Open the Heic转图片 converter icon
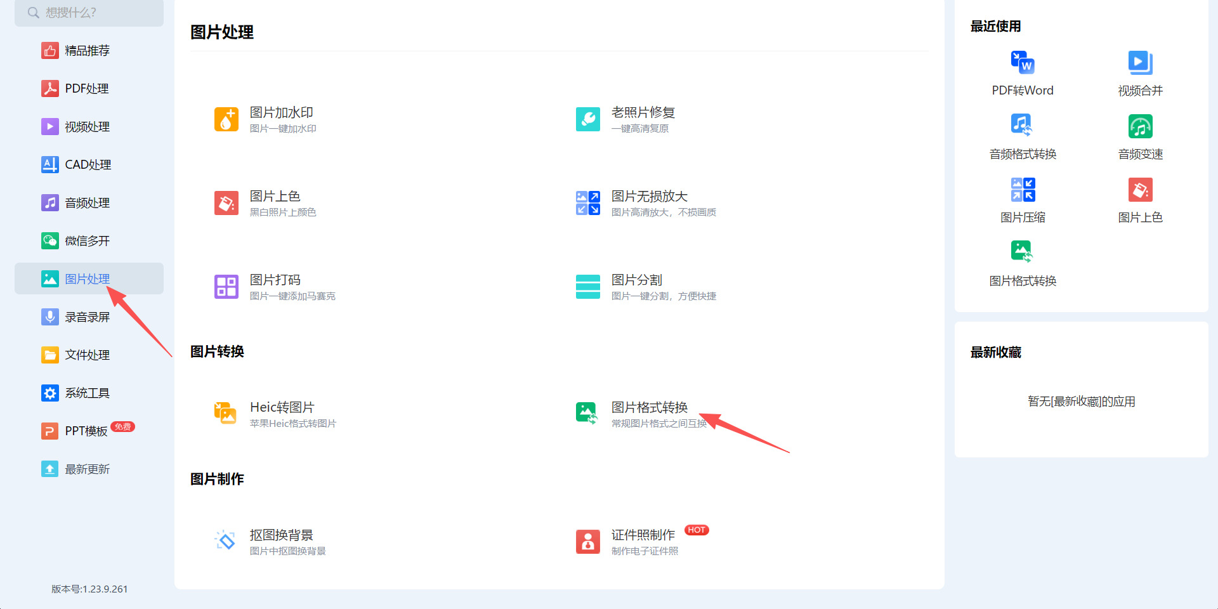Image resolution: width=1218 pixels, height=609 pixels. [x=225, y=414]
